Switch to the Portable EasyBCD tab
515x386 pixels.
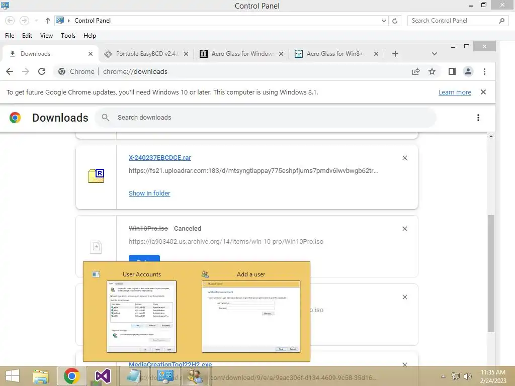pos(147,54)
